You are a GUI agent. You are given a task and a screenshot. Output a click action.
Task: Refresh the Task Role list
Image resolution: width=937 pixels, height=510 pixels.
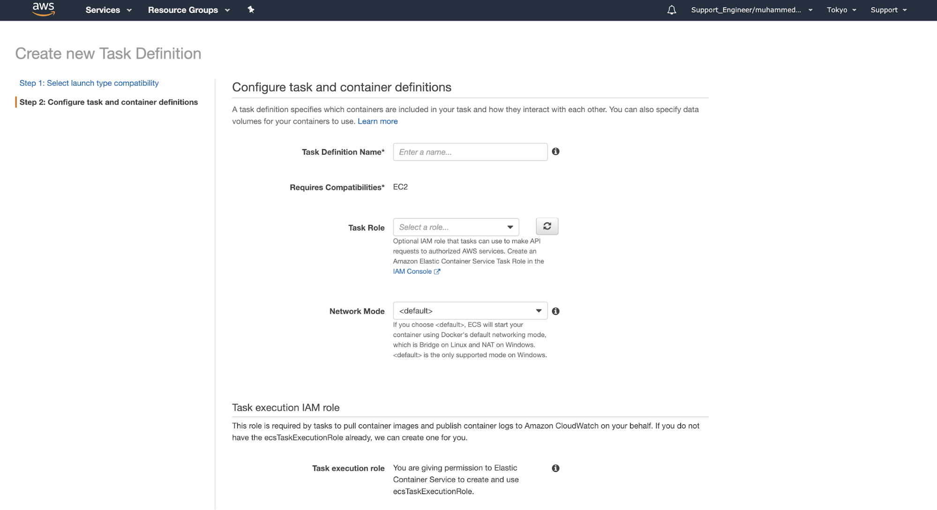547,226
